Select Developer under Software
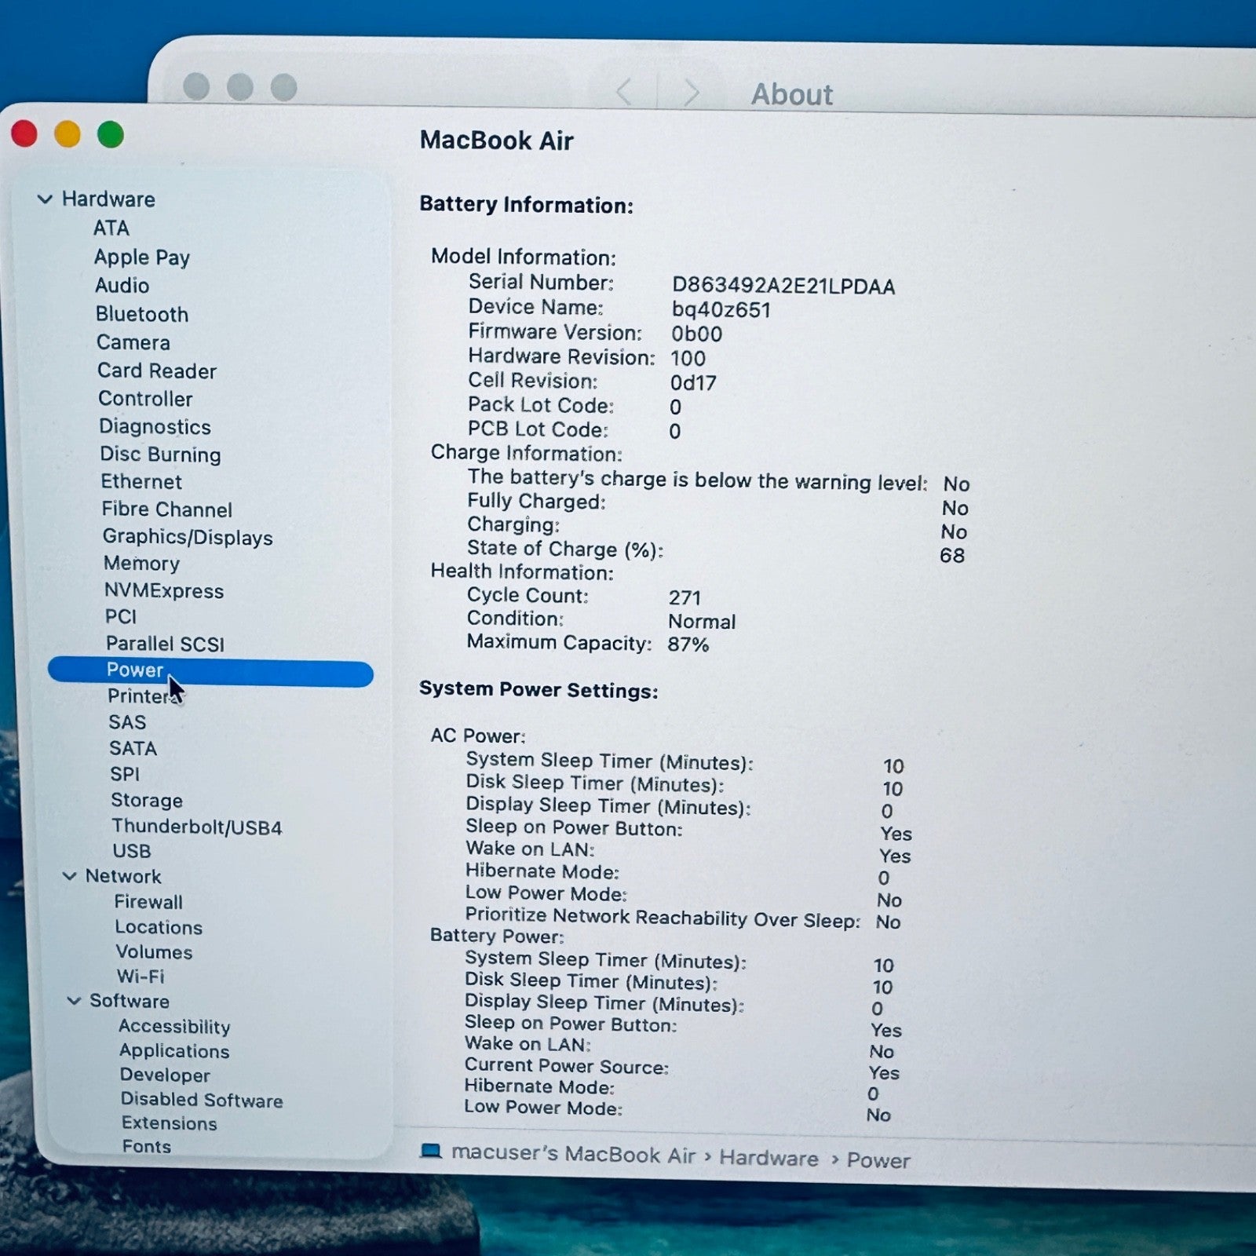The image size is (1256, 1256). (165, 1075)
